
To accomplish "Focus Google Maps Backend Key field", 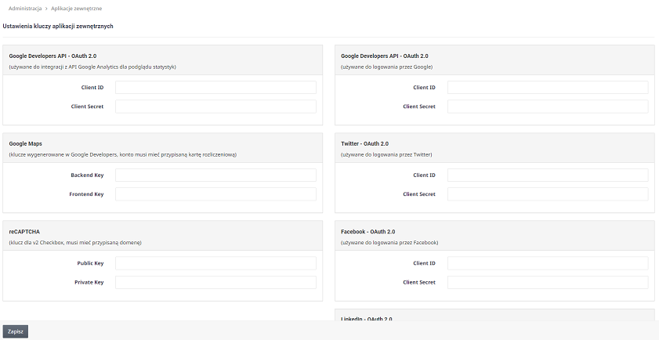I will point(215,175).
